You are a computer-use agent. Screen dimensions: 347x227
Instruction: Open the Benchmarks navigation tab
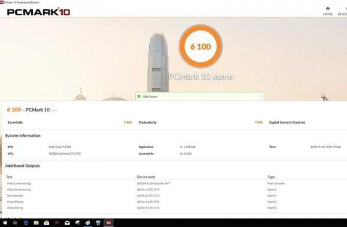342,14
